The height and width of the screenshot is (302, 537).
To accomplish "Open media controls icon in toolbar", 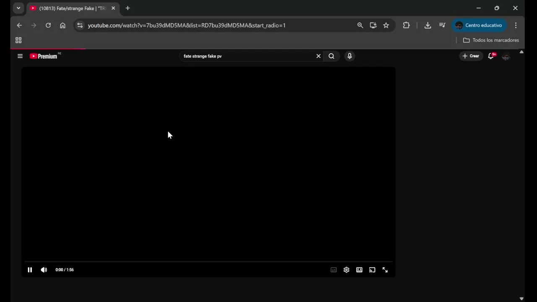I will [x=442, y=25].
